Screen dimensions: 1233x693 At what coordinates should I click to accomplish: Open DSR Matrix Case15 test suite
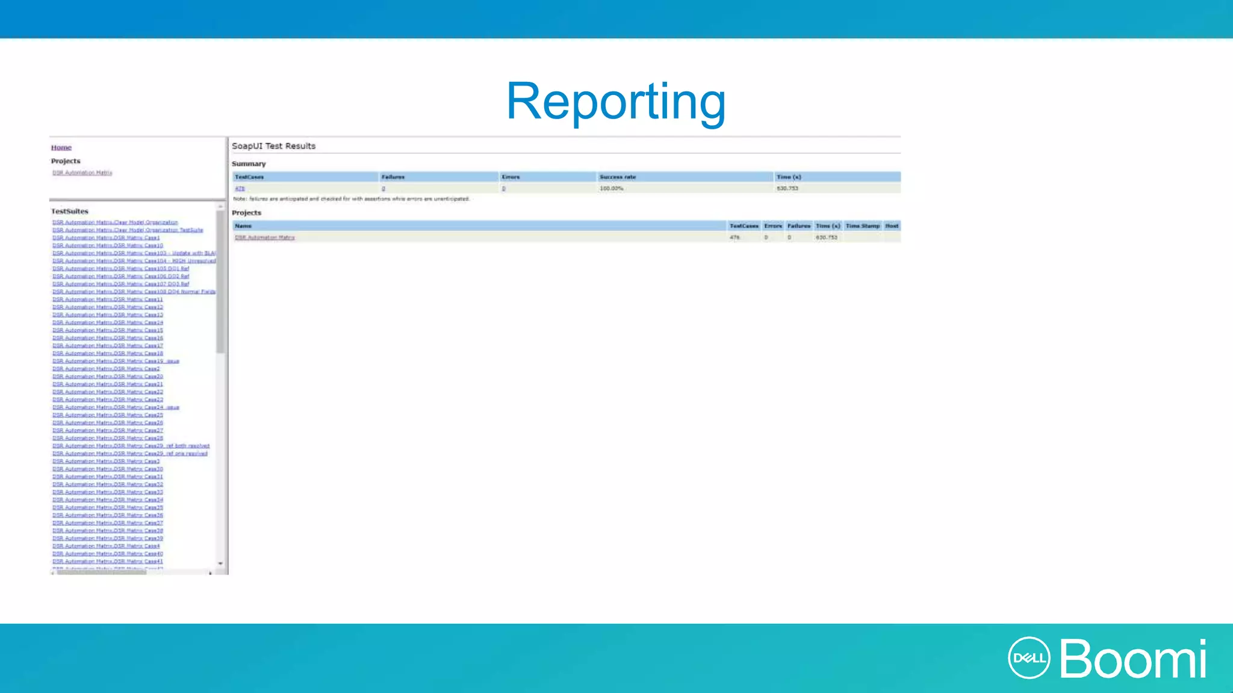pos(107,330)
